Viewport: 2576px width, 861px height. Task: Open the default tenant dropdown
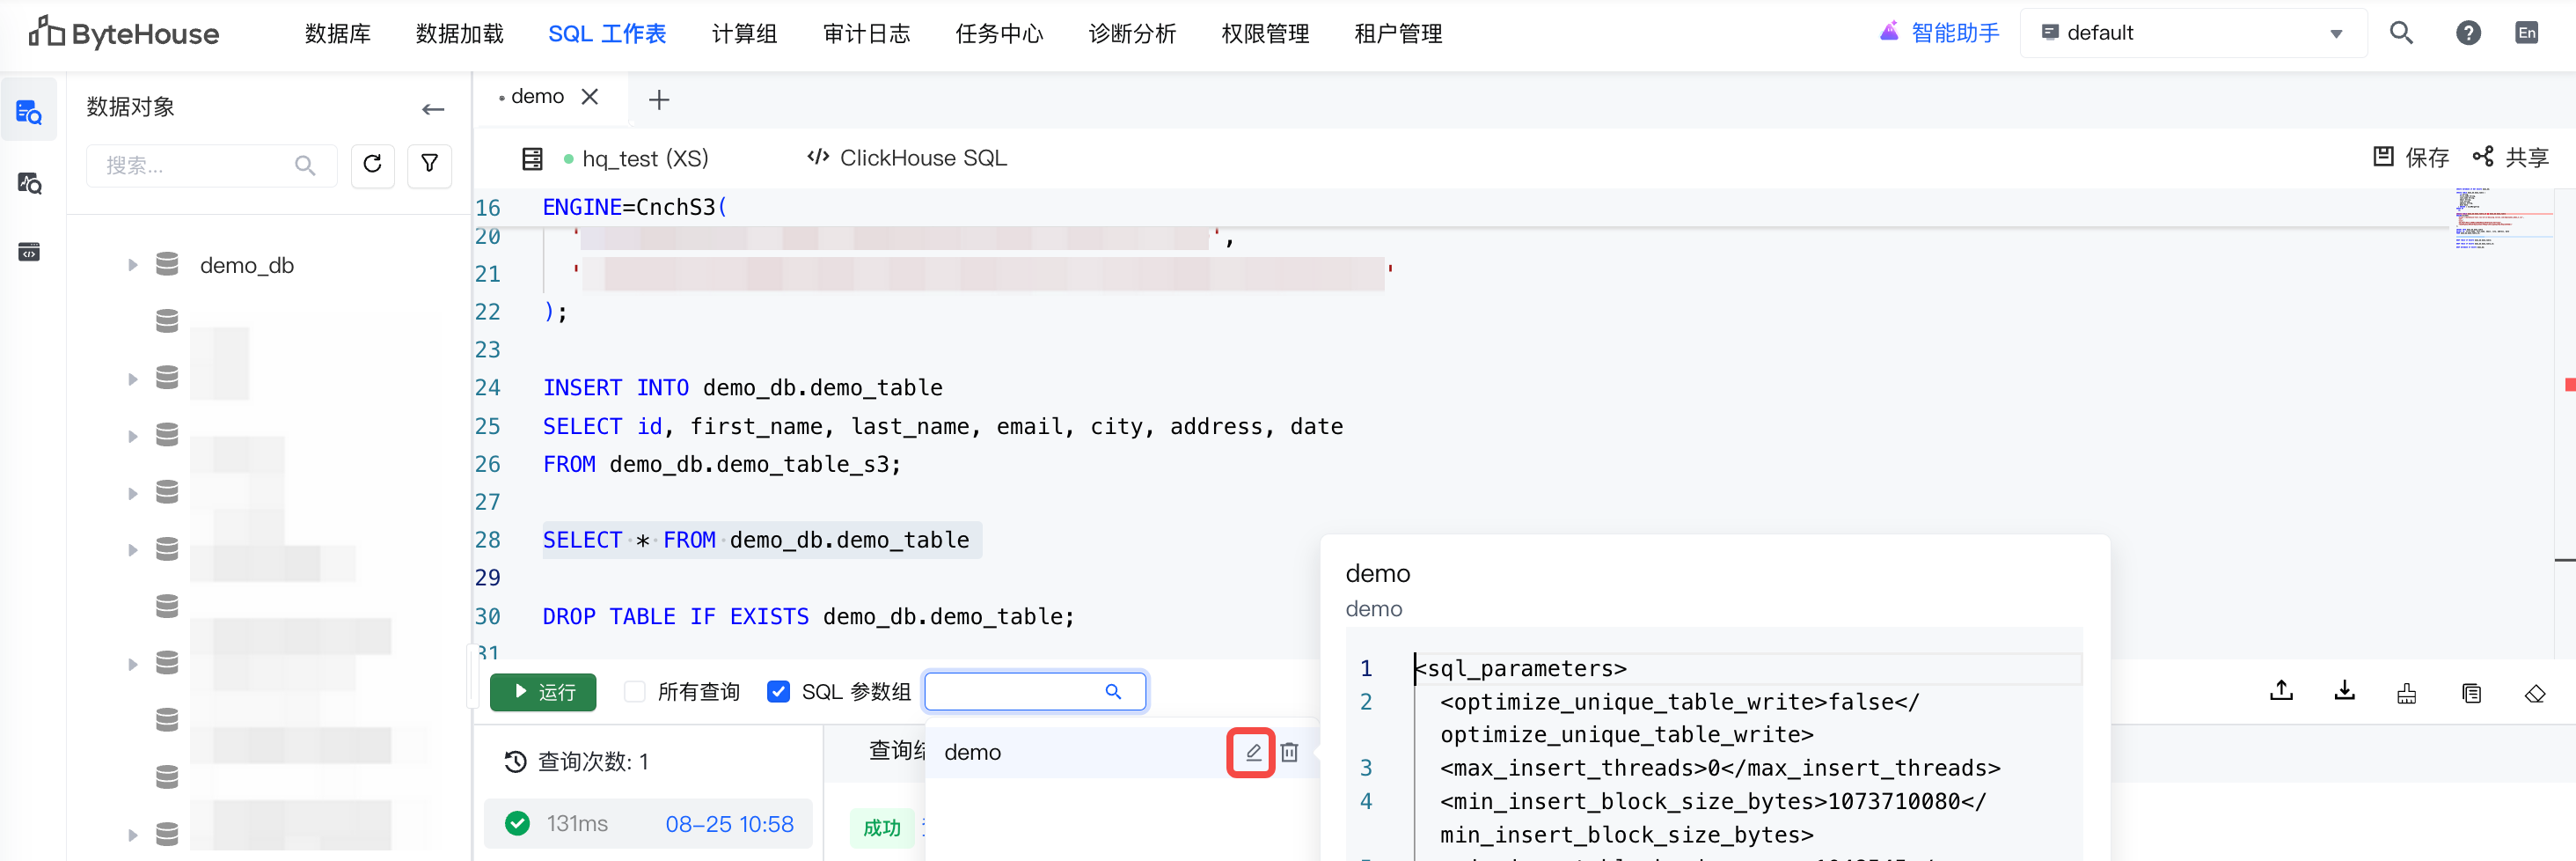click(2192, 33)
